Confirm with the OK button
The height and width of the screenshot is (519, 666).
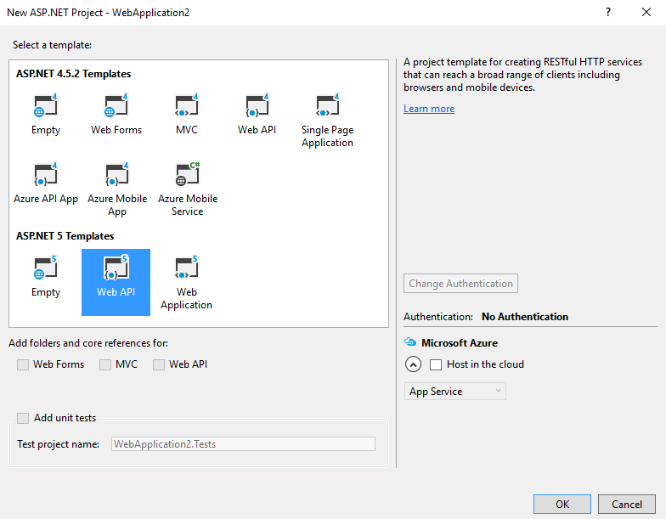pos(562,505)
